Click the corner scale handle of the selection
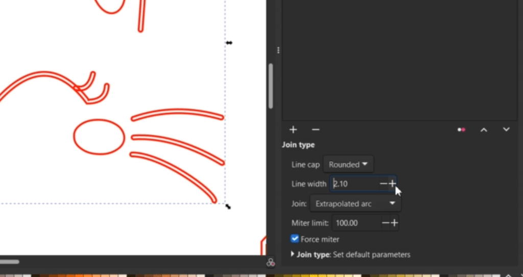The height and width of the screenshot is (277, 523). pos(228,206)
